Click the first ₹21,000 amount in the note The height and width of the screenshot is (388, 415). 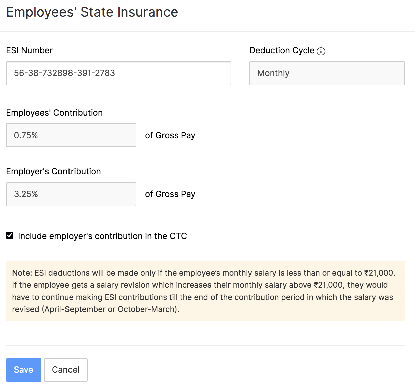379,273
